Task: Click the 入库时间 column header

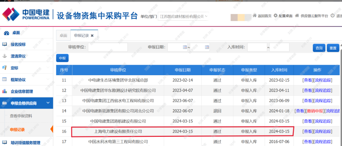Action: pyautogui.click(x=279, y=70)
